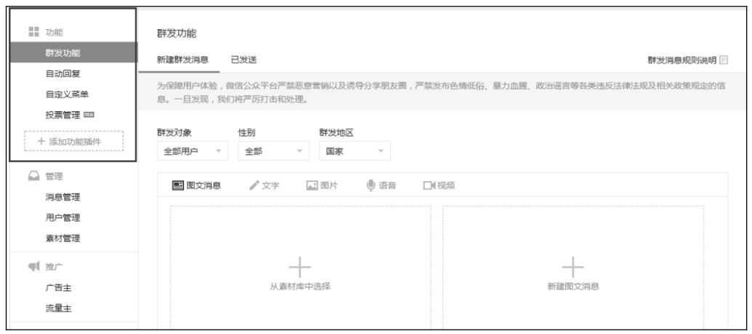Choose 新建图文消息 text
This screenshot has height=334, width=752.
[x=573, y=287]
